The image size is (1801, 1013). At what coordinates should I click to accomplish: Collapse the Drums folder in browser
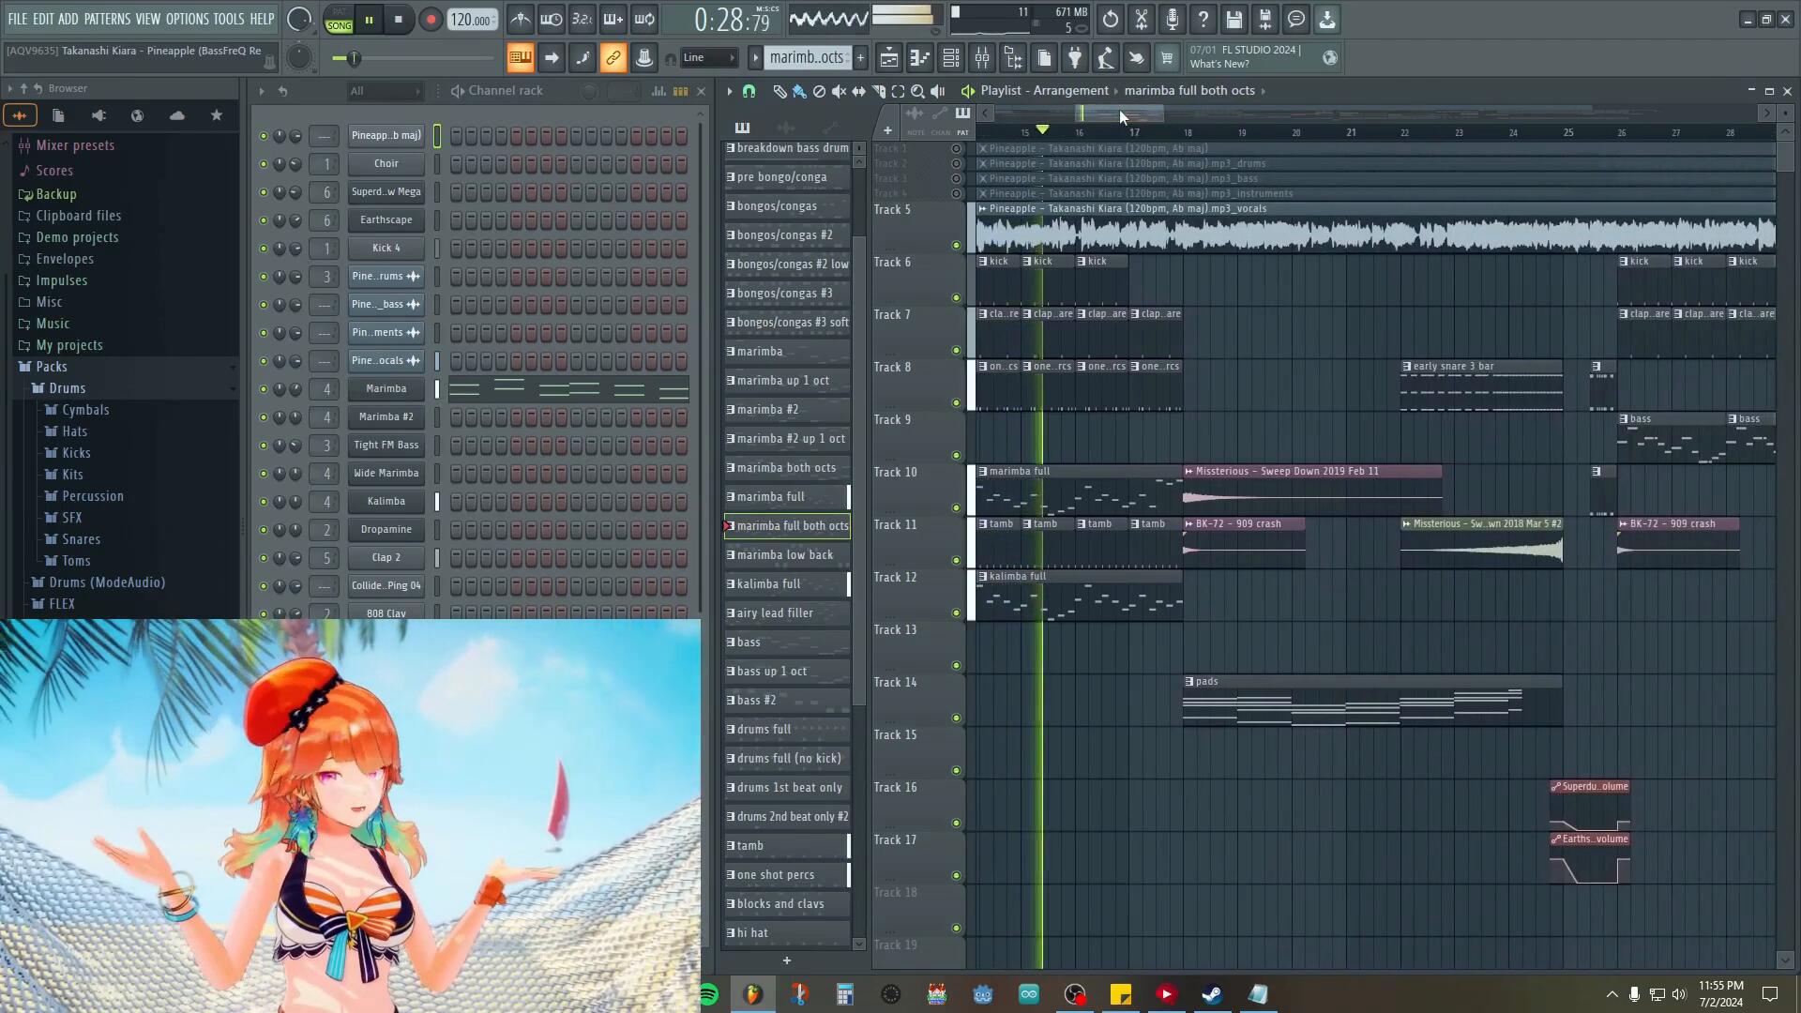(x=67, y=388)
